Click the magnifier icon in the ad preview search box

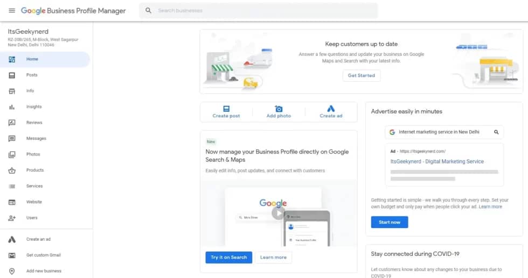496,132
